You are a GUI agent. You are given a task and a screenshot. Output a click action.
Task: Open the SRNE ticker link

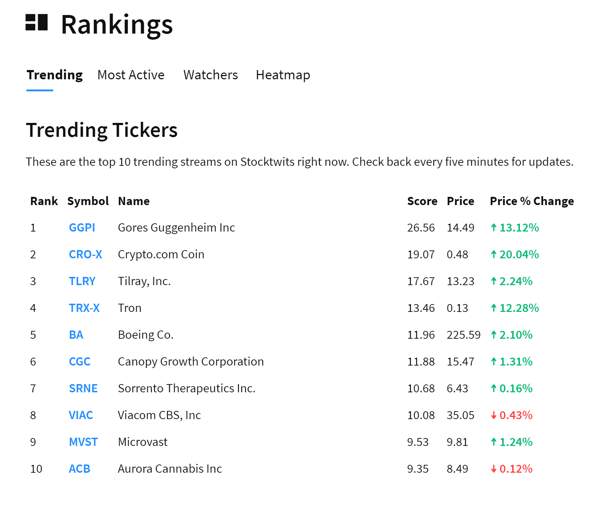coord(83,388)
